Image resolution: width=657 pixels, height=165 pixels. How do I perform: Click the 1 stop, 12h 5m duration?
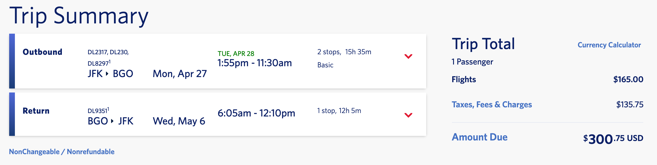pyautogui.click(x=339, y=111)
